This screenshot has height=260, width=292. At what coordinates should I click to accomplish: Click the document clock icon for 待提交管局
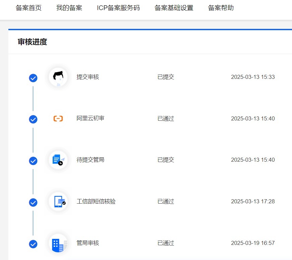tap(58, 160)
